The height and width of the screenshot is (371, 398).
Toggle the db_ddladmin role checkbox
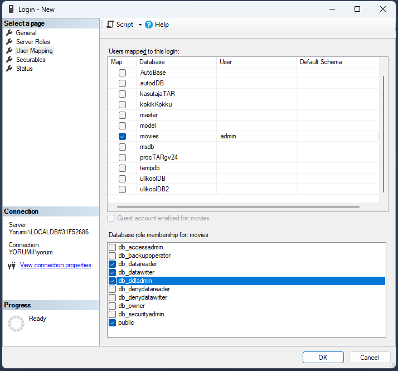tap(112, 281)
